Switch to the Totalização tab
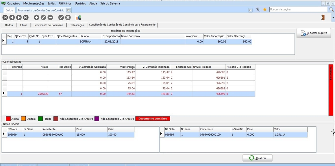 click(x=77, y=25)
